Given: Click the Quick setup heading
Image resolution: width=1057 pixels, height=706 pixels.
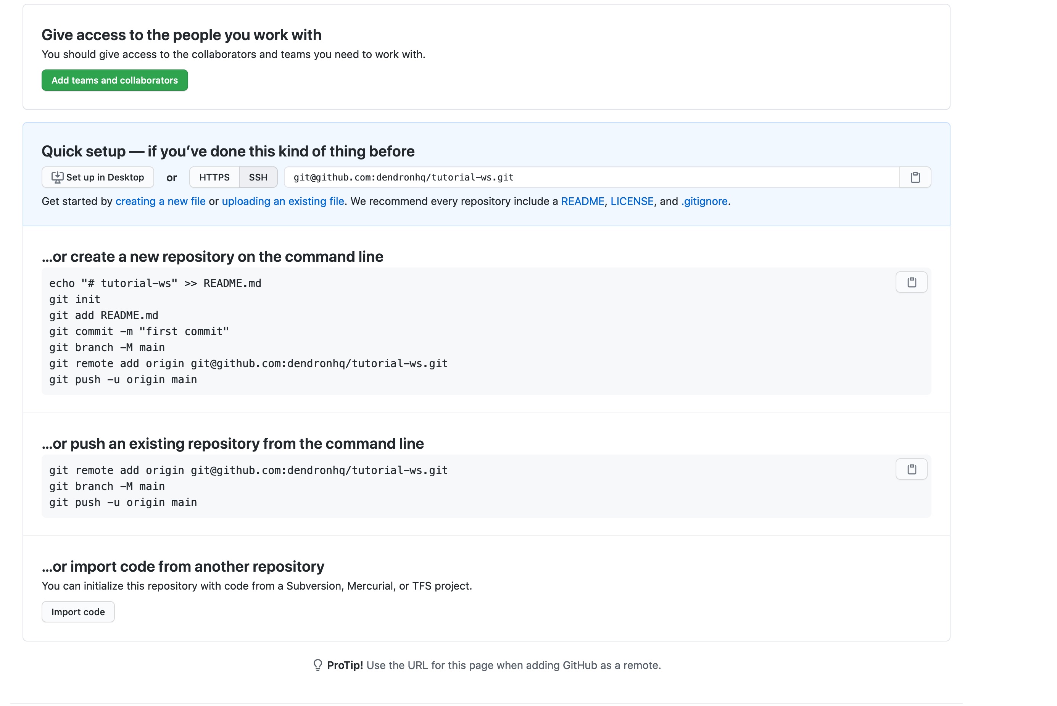Looking at the screenshot, I should point(228,151).
